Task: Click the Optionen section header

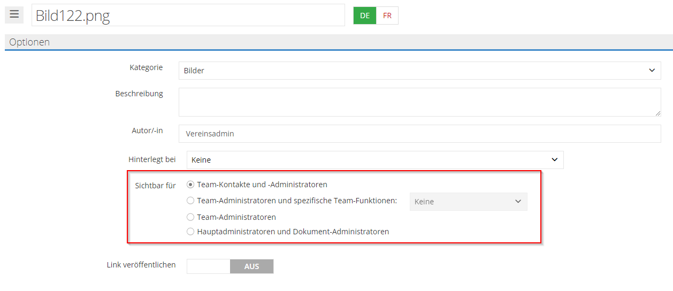Action: point(30,42)
